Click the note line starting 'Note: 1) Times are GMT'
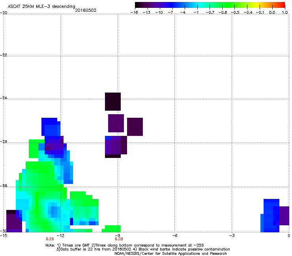The image size is (292, 256). click(x=124, y=245)
